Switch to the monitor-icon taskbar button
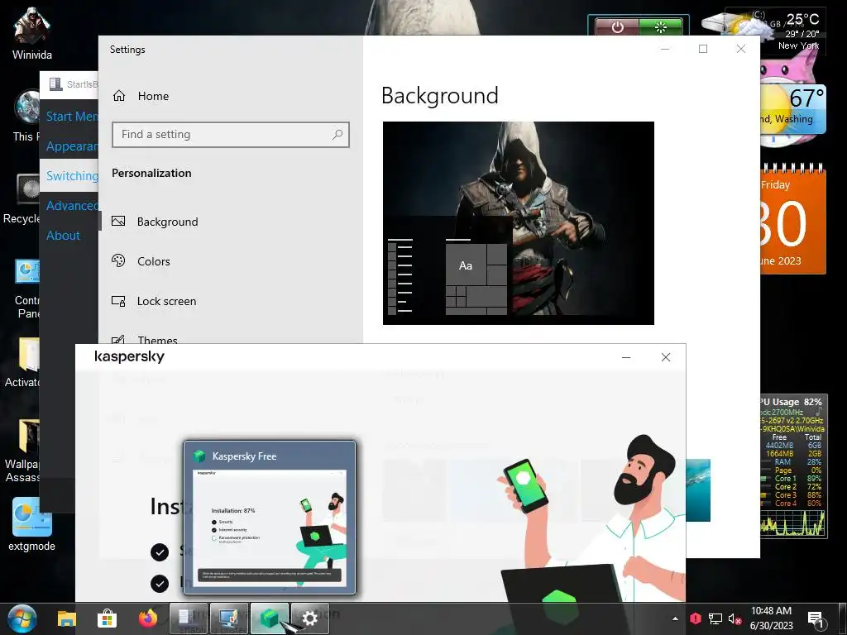 click(229, 618)
